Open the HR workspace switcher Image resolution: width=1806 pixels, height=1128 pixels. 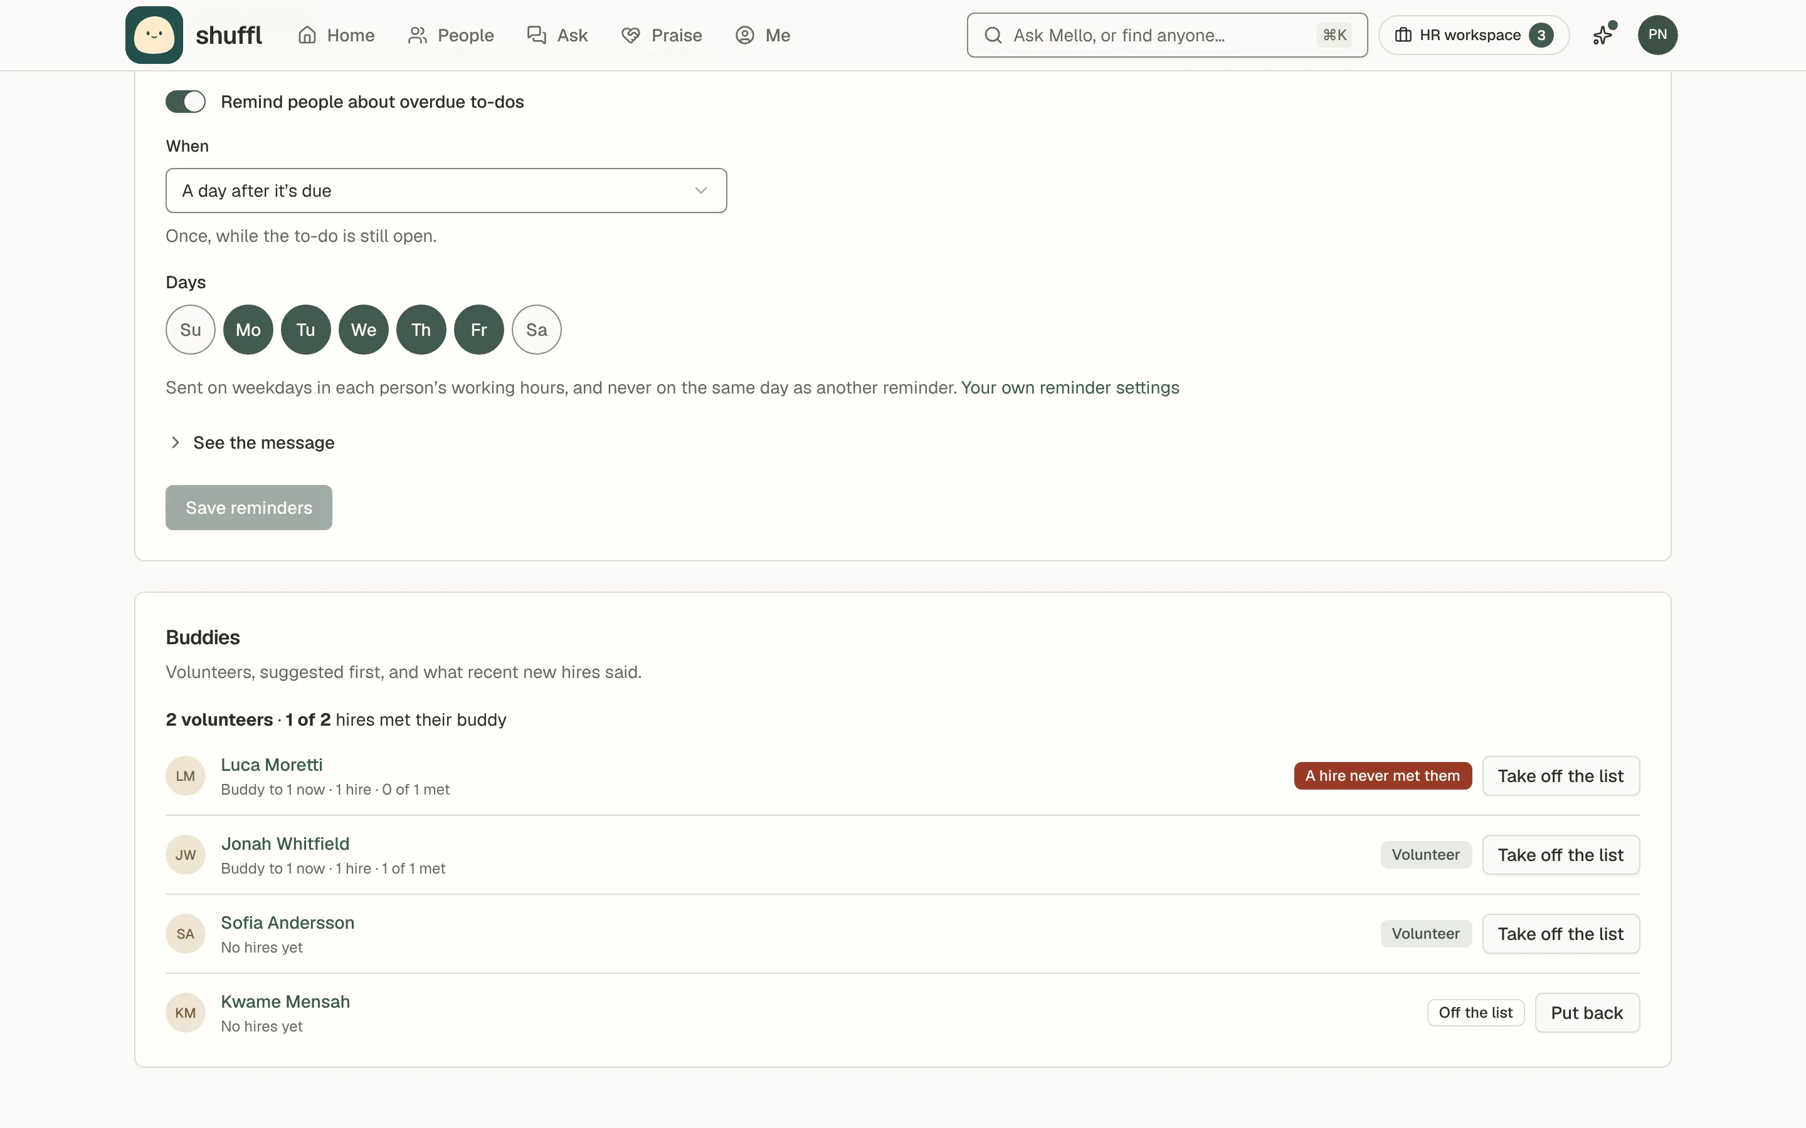[1473, 35]
